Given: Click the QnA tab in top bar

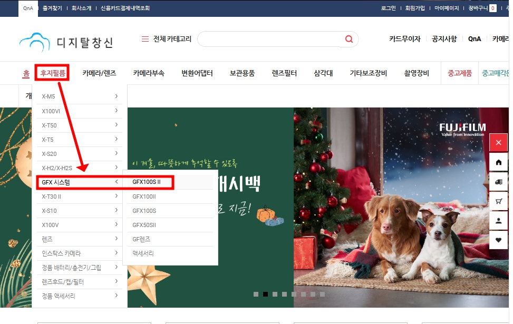Looking at the screenshot, I should tap(28, 8).
